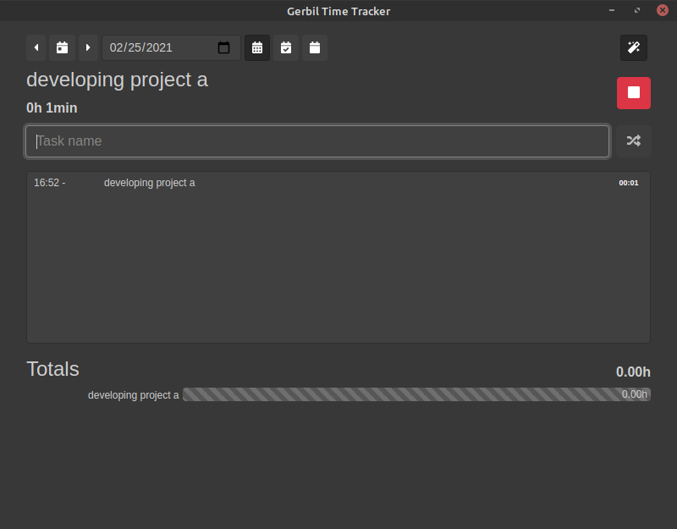Select the day view calendar grid button
Screen dimensions: 677x529
(257, 47)
